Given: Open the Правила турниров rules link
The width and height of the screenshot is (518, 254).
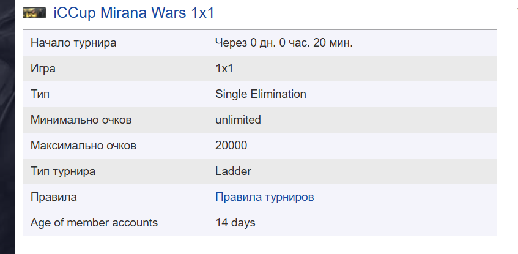Looking at the screenshot, I should 265,197.
